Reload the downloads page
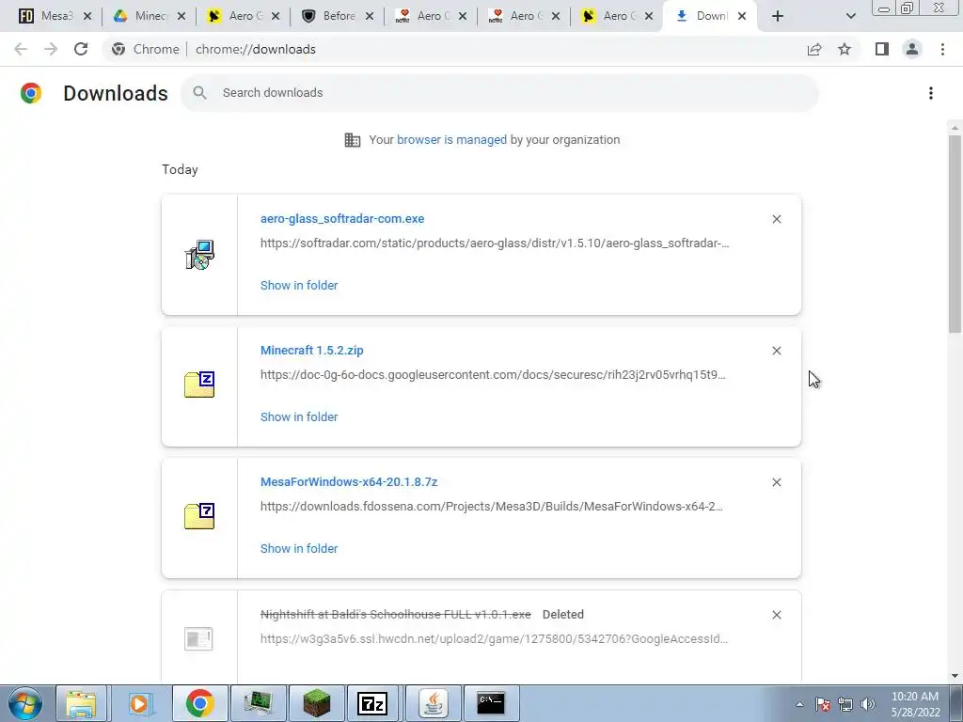The height and width of the screenshot is (722, 963). [x=81, y=49]
